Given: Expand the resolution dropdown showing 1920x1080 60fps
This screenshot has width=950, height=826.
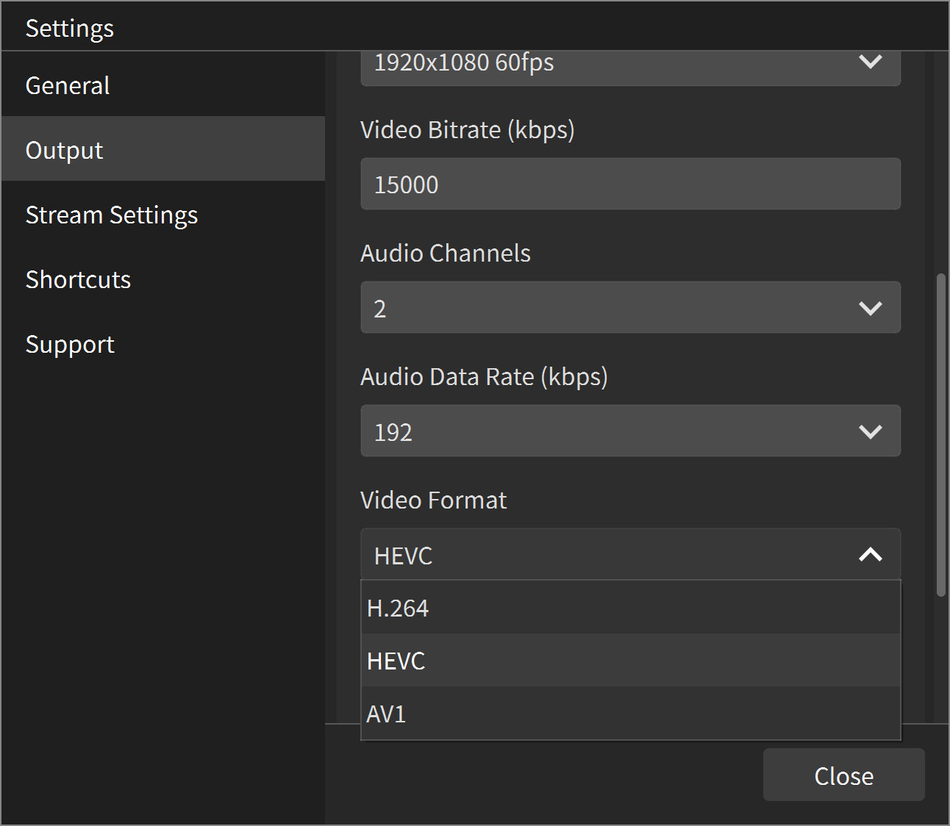Looking at the screenshot, I should coord(630,66).
